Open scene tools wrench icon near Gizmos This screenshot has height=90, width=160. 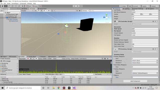(77, 11)
